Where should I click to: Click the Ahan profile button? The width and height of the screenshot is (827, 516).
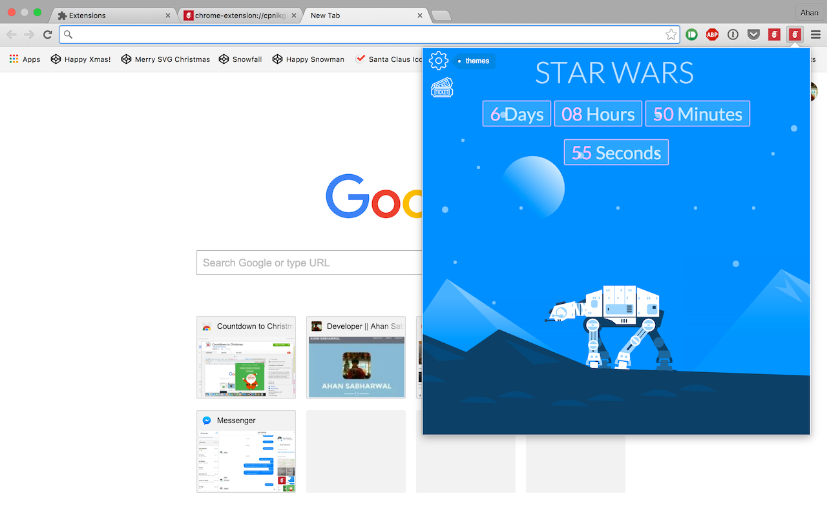pos(809,13)
